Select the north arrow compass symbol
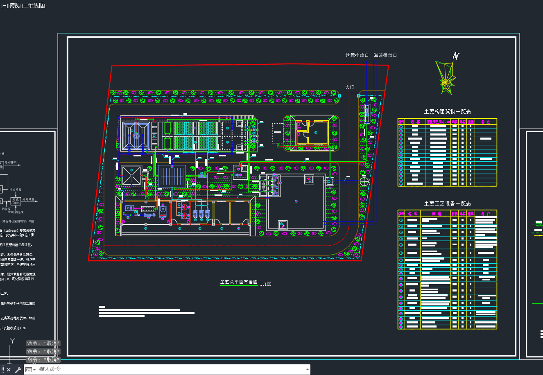 (446, 74)
